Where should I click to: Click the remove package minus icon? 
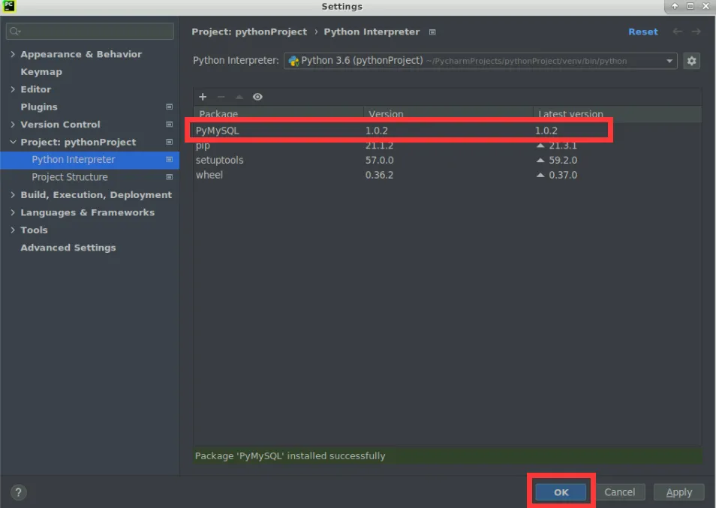[221, 97]
